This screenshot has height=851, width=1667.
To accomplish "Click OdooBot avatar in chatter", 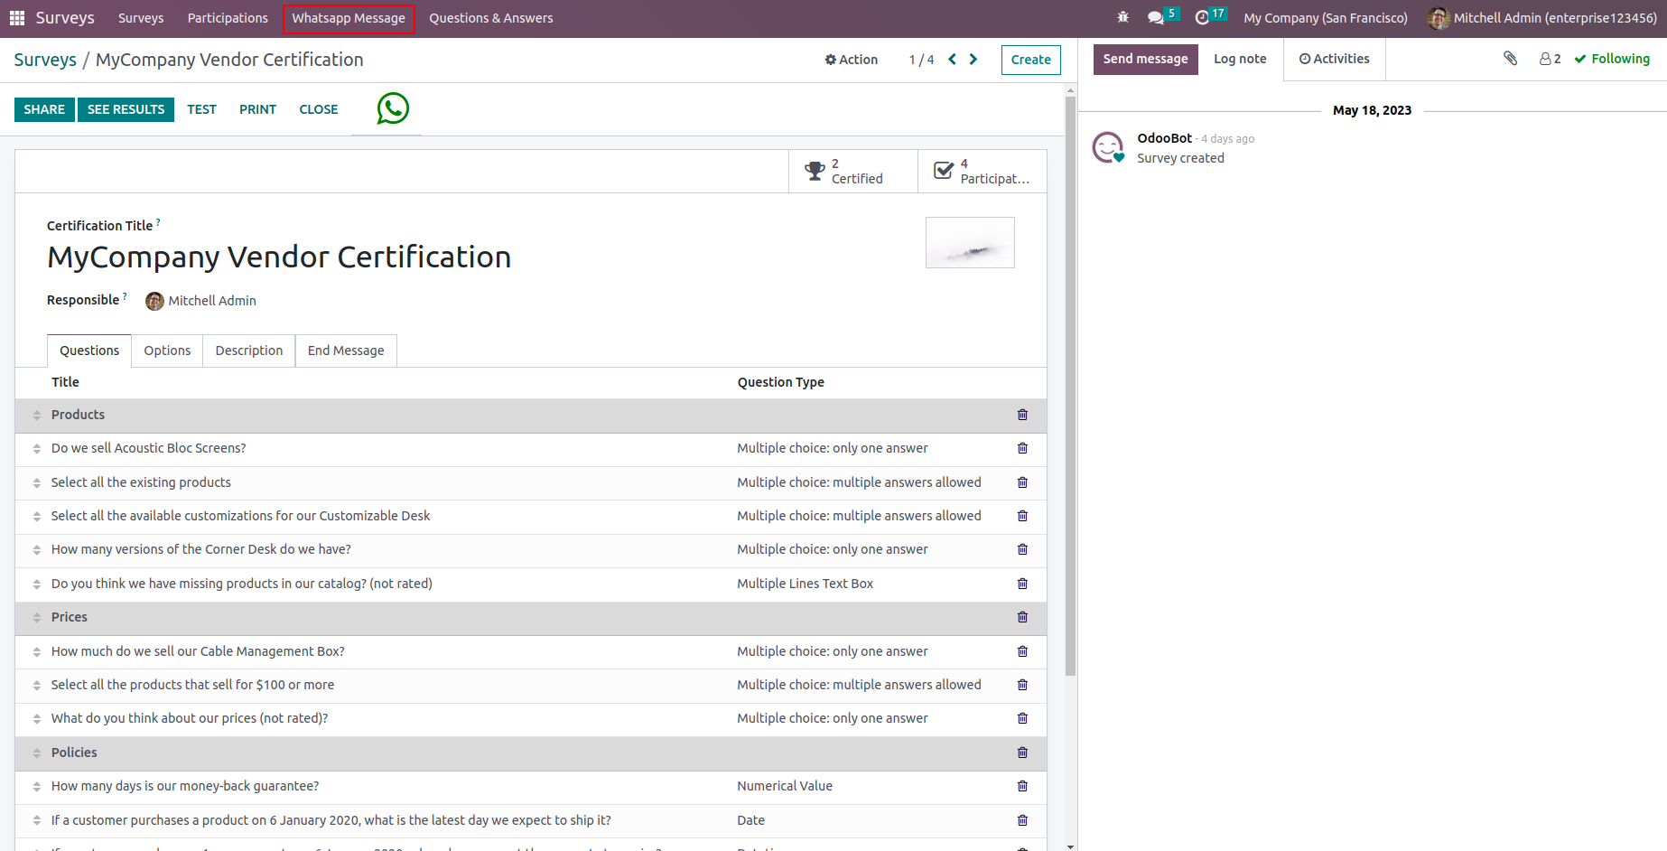I will [x=1108, y=147].
